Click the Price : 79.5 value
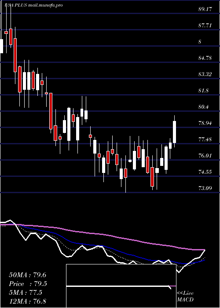The width and height of the screenshot is (220, 308). tap(28, 284)
